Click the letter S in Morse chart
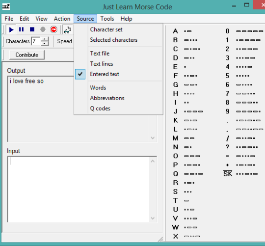This screenshot has width=265, height=246. coord(175,191)
